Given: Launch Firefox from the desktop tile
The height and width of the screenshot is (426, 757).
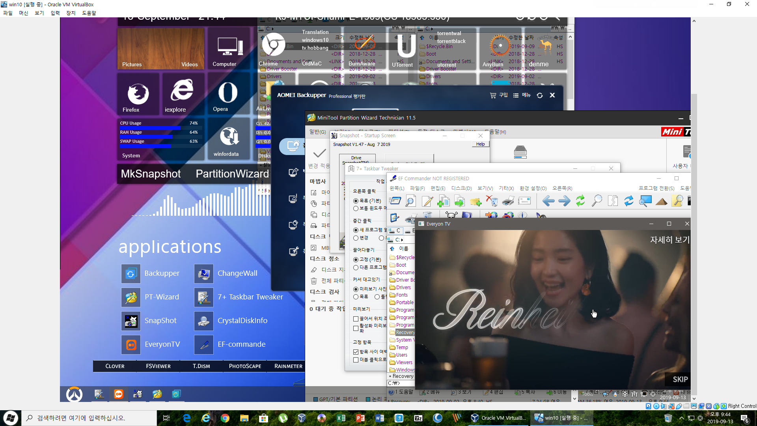Looking at the screenshot, I should 138,94.
